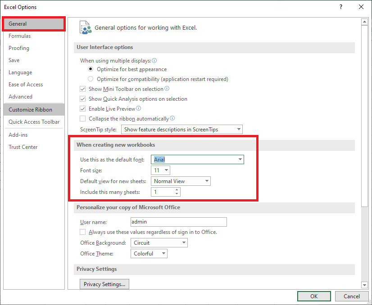Open the Trust Center page
The width and height of the screenshot is (372, 305).
(23, 147)
